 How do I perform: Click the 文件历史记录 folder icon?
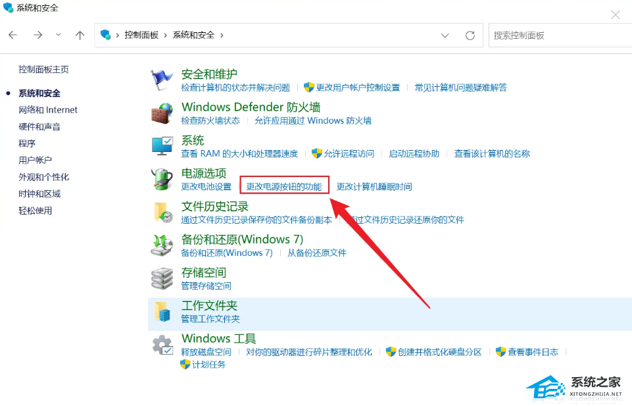162,212
